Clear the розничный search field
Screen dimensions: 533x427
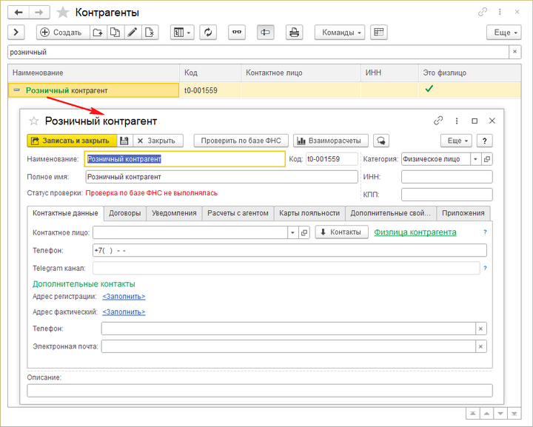[514, 52]
